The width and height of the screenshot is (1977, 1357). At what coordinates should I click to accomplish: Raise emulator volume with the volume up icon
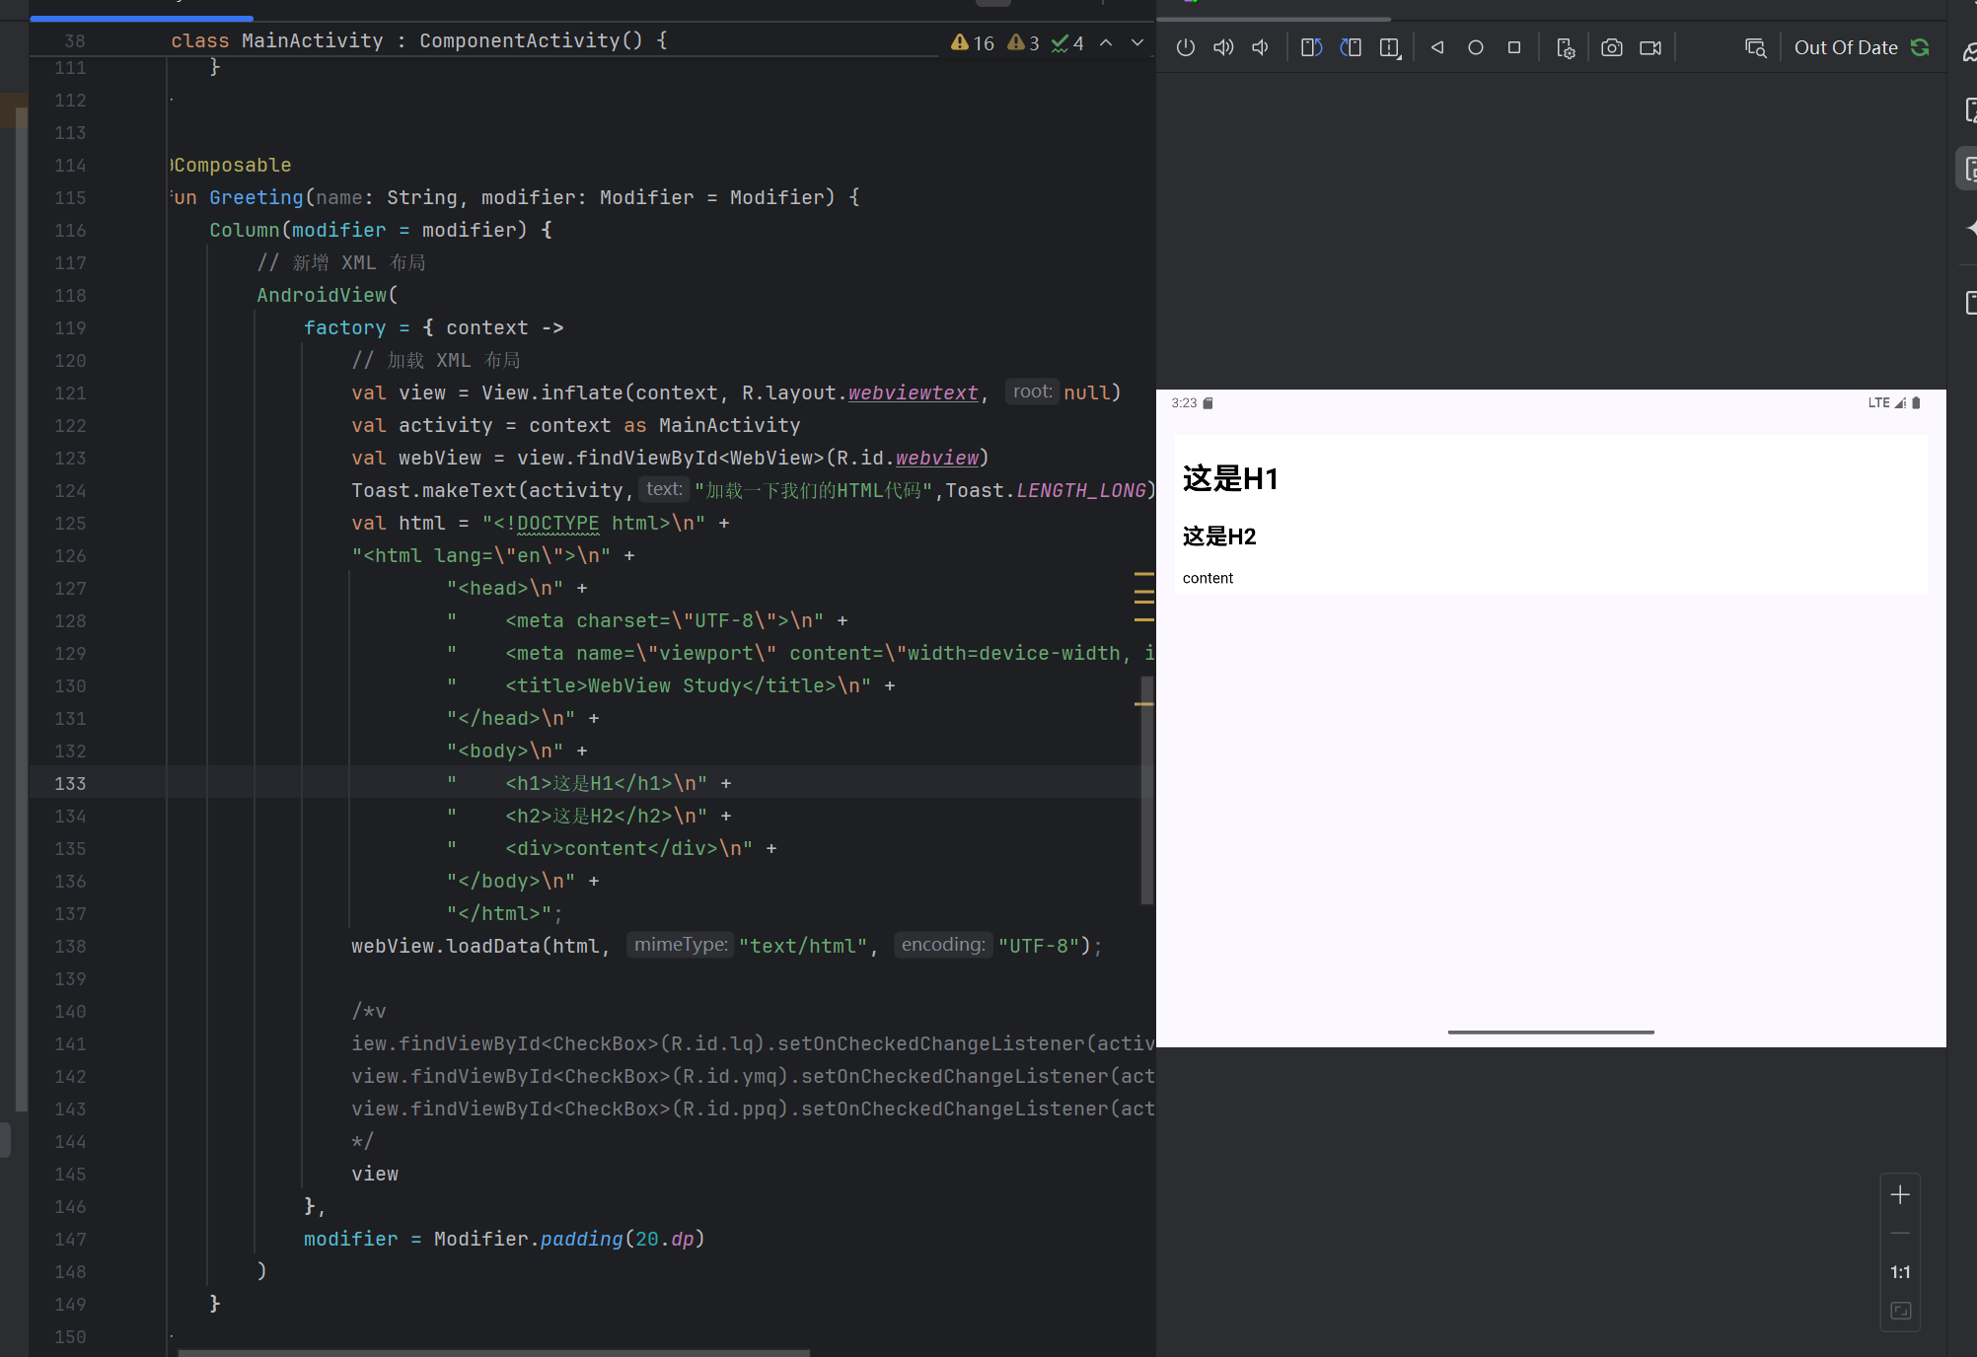1223,47
